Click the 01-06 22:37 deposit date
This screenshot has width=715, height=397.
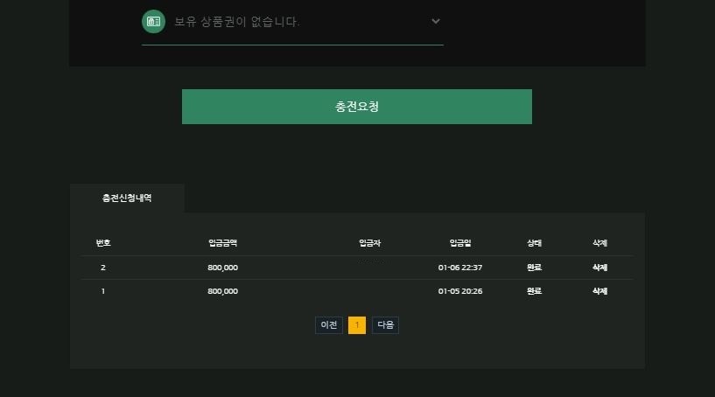[x=460, y=268]
